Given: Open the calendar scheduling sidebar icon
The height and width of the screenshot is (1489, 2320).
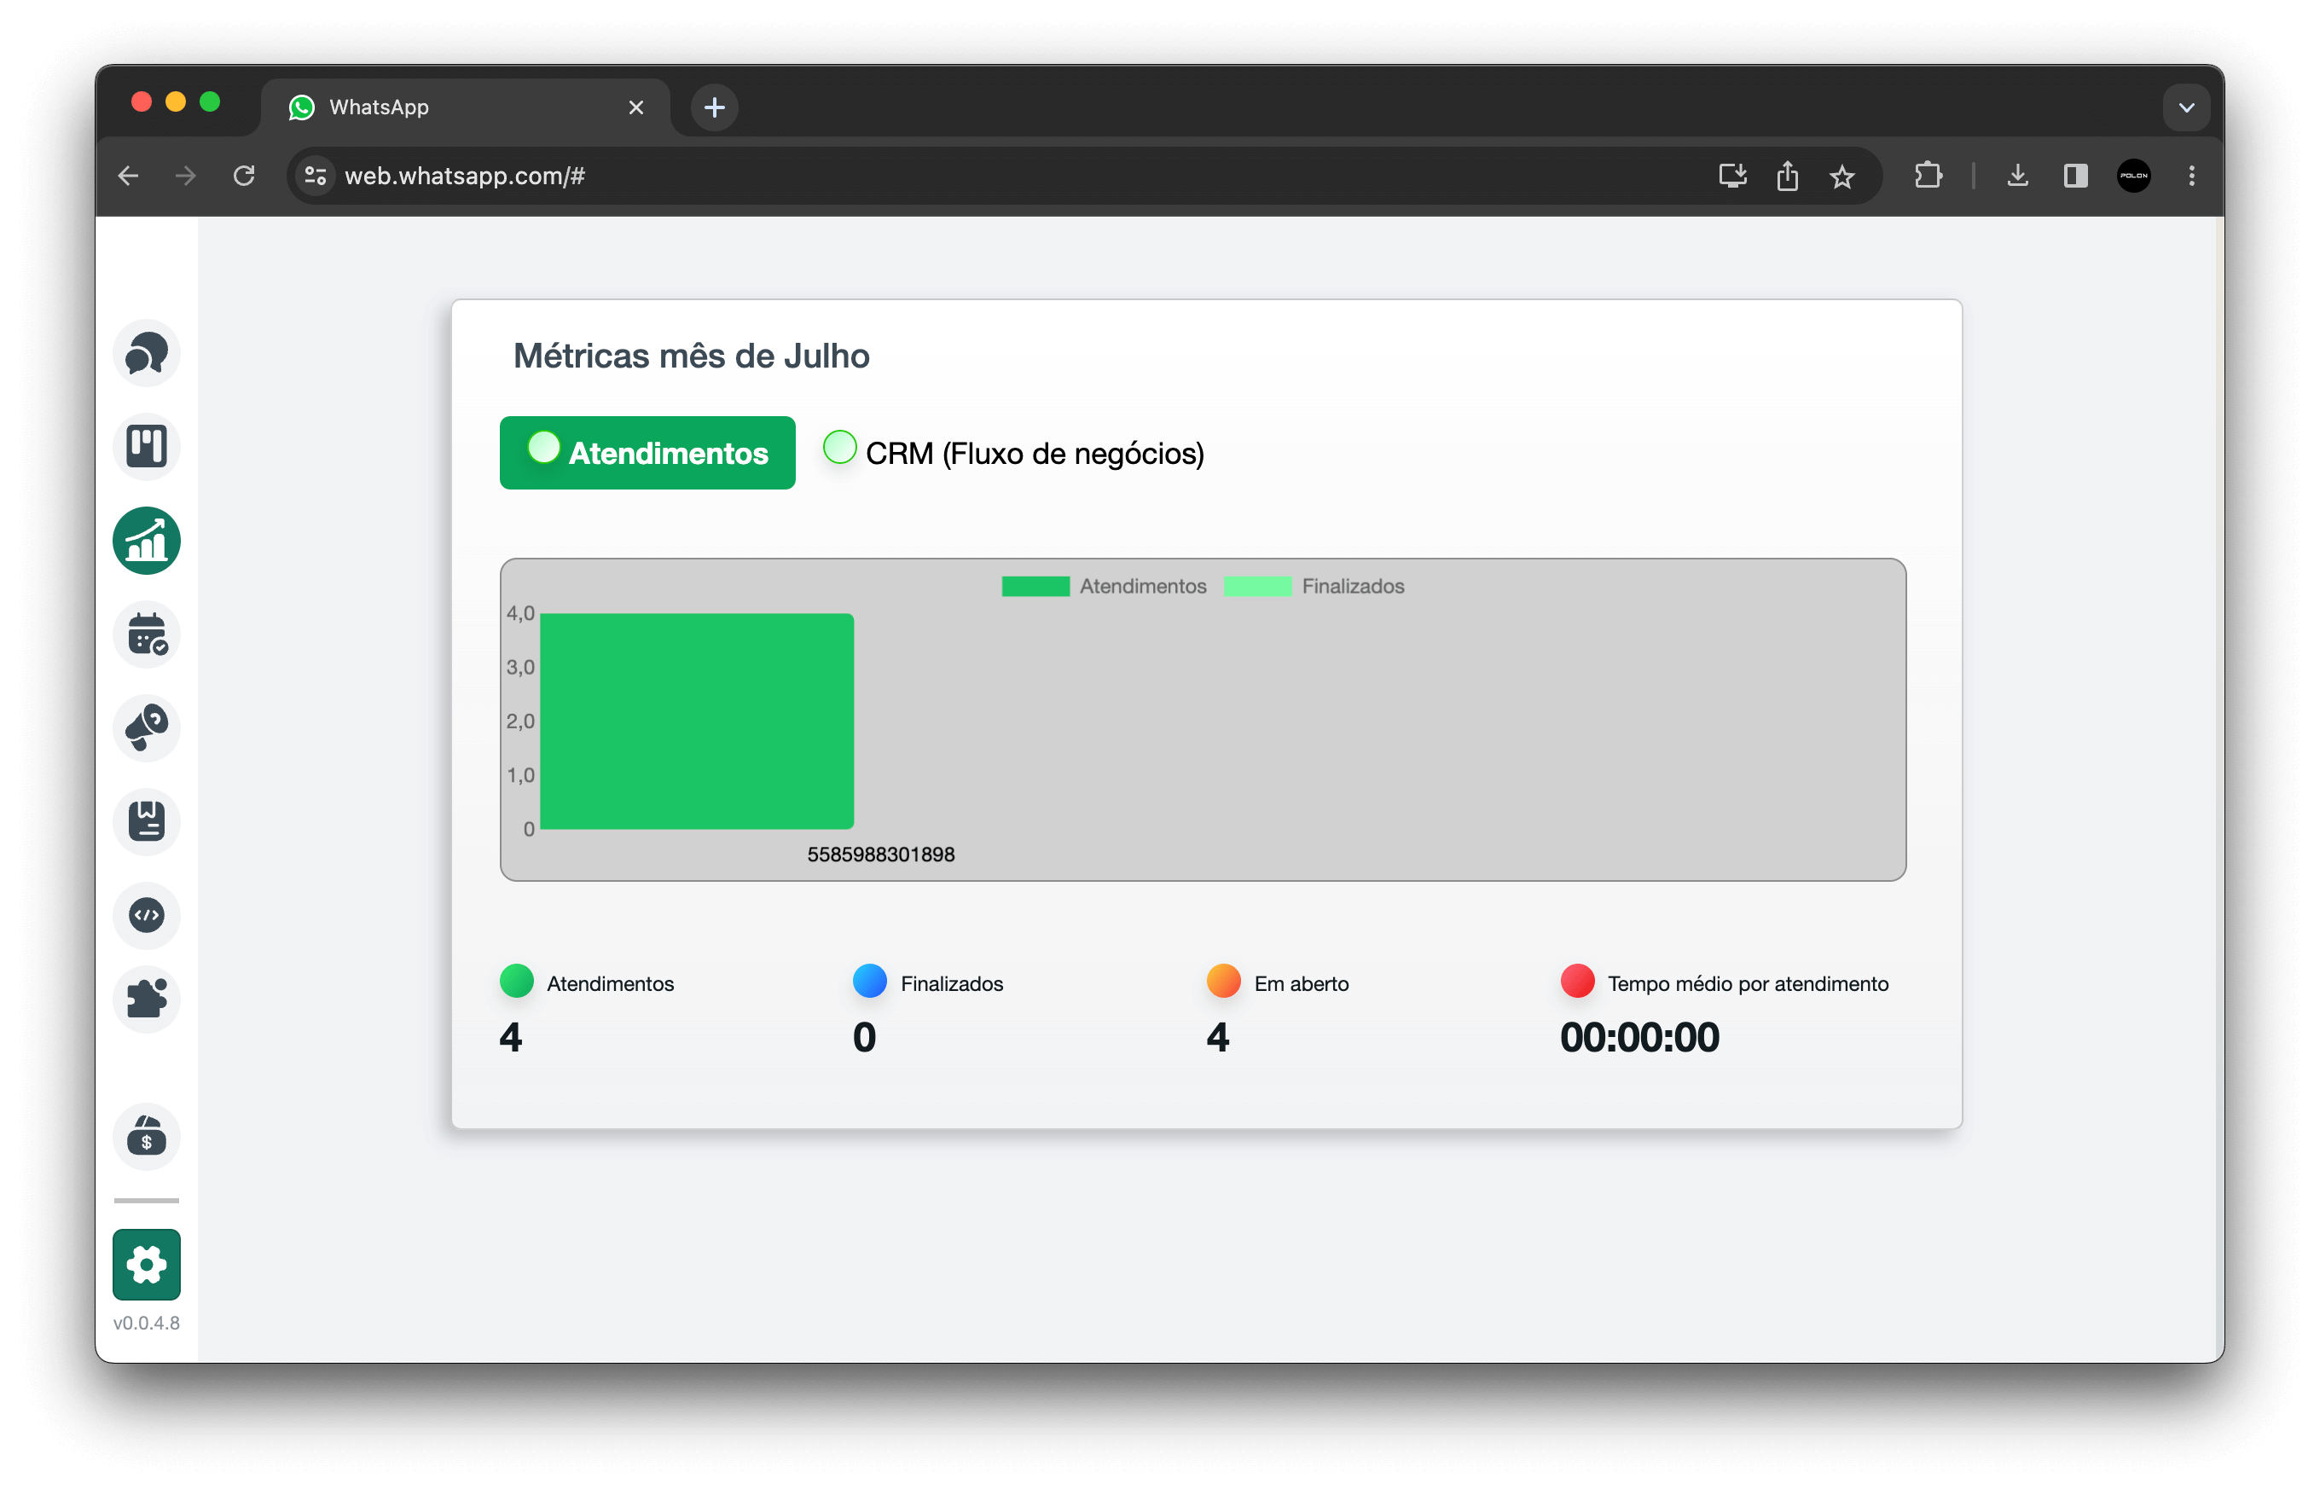Looking at the screenshot, I should (x=146, y=634).
